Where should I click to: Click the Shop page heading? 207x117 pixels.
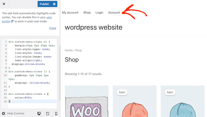pos(72,60)
